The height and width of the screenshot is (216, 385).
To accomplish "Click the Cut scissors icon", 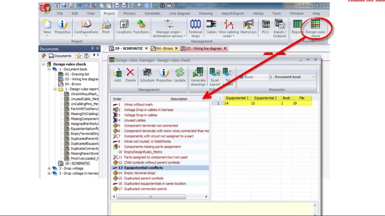I will click(x=95, y=5).
